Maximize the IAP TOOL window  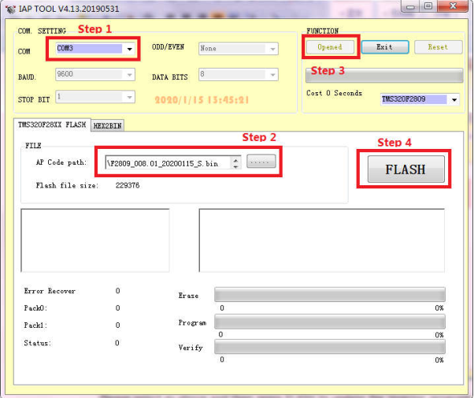428,6
